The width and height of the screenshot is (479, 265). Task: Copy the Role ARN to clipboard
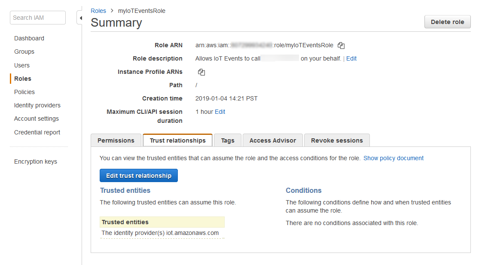pyautogui.click(x=341, y=45)
